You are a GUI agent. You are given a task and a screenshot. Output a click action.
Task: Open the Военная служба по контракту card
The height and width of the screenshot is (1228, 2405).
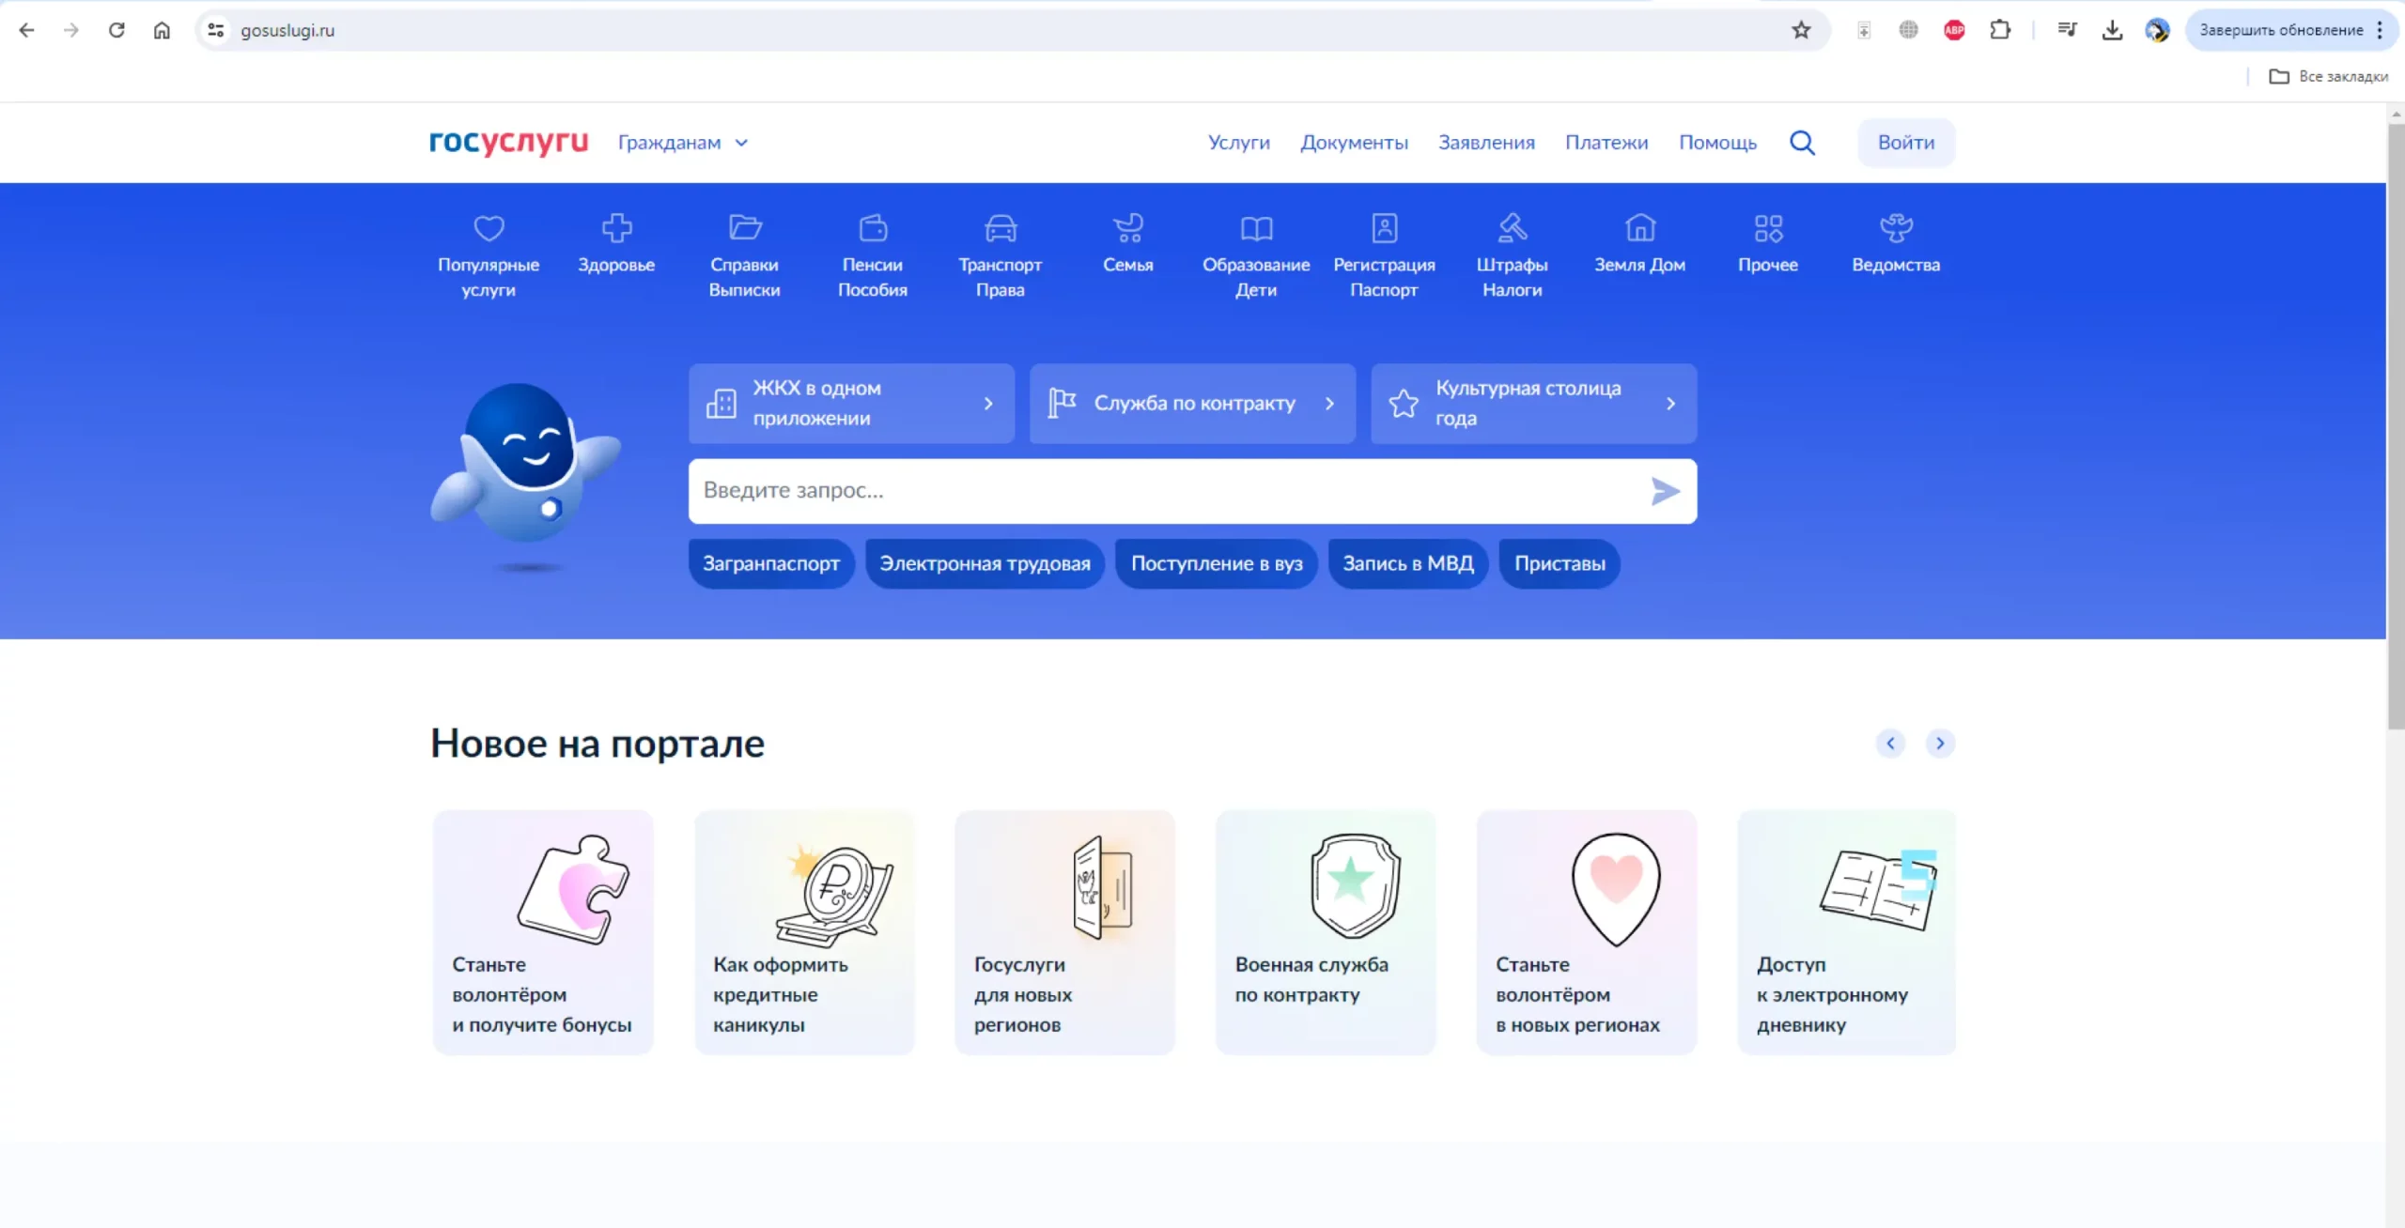(1325, 931)
